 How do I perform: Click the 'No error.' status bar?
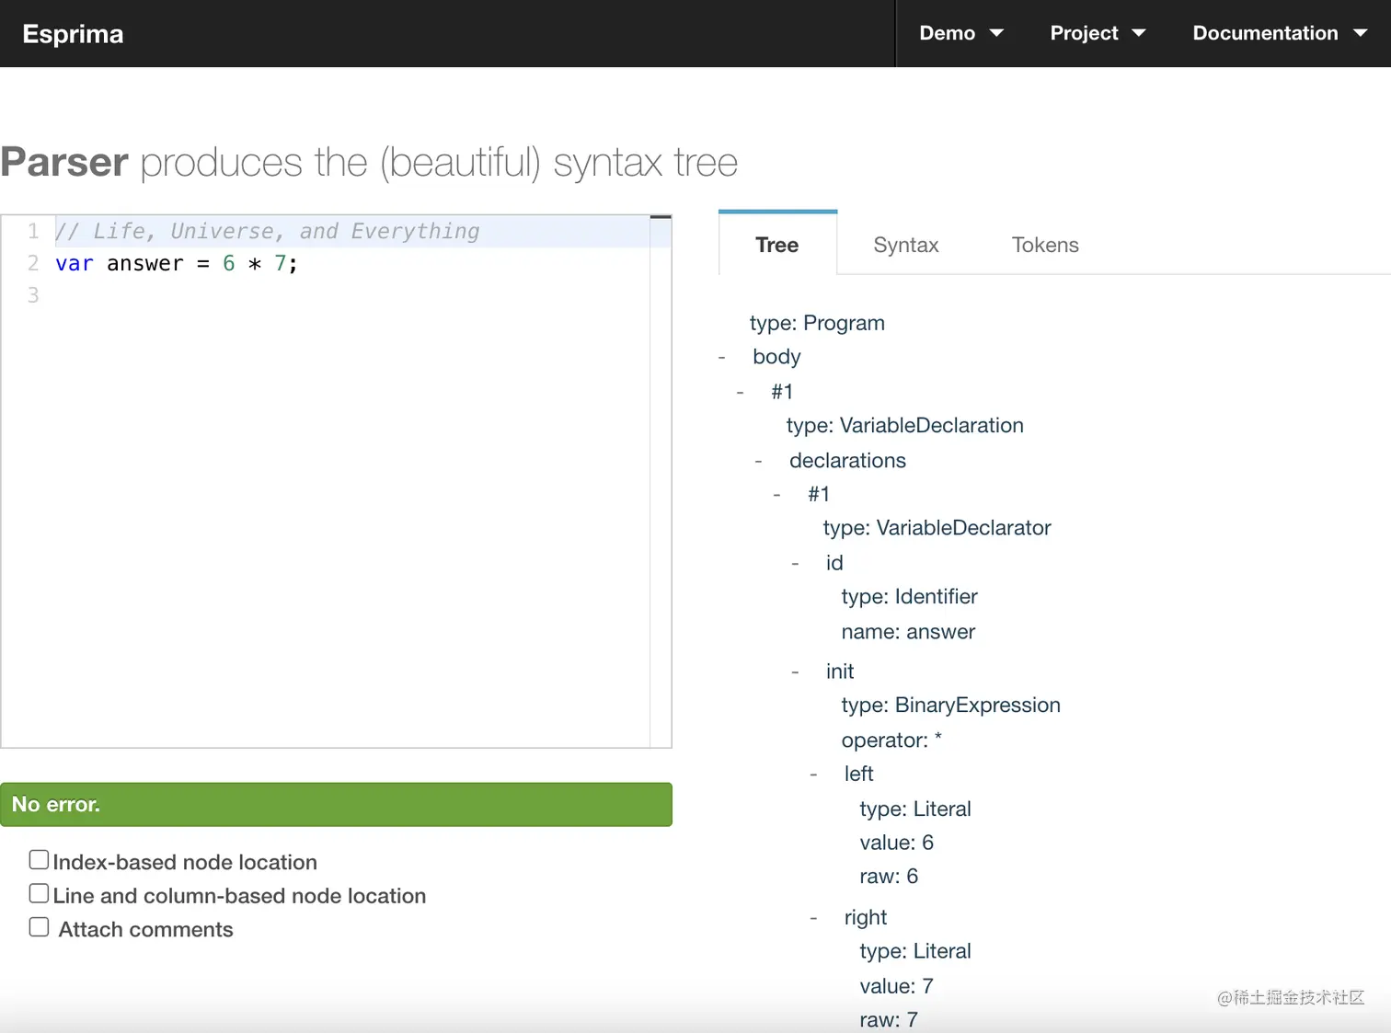[x=336, y=805]
